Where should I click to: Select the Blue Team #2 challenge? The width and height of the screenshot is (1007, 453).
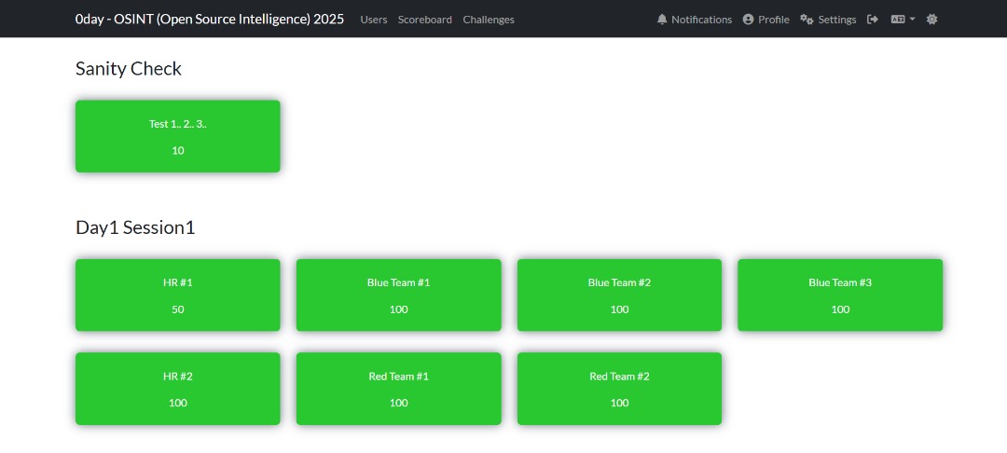pyautogui.click(x=619, y=295)
